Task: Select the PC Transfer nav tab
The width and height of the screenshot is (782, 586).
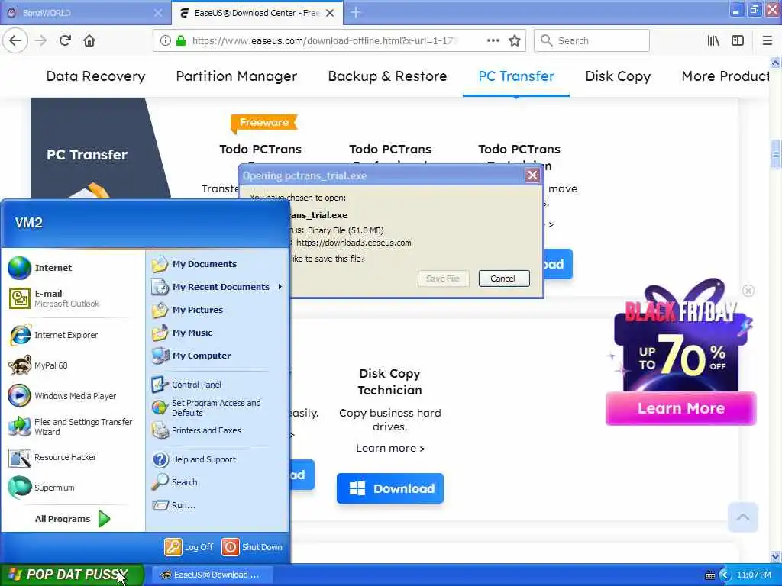Action: [x=516, y=76]
